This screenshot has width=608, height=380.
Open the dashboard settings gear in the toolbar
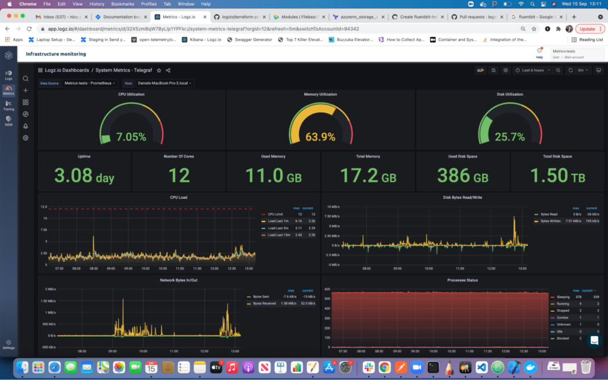pos(506,70)
